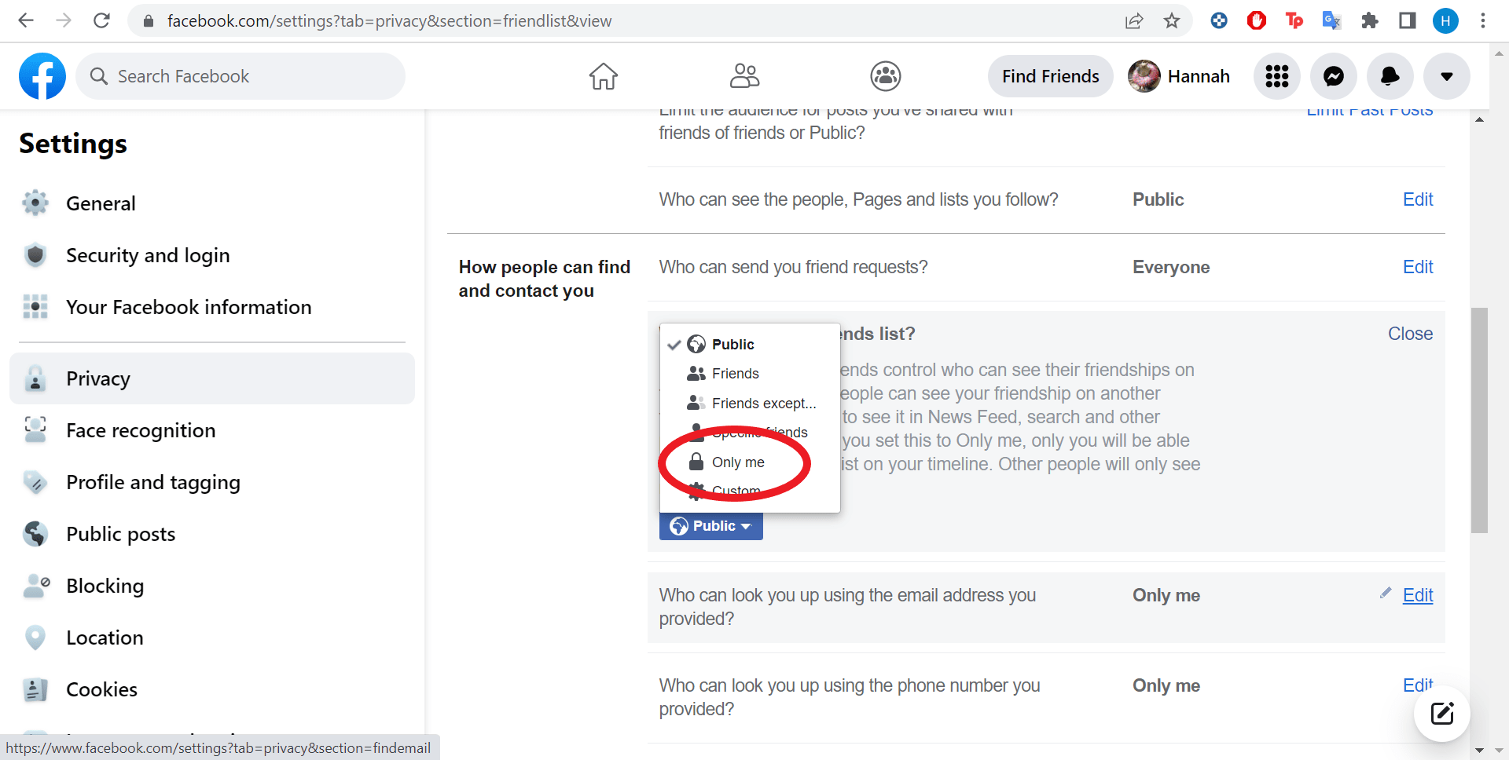Open the Tp extension icon

point(1294,20)
